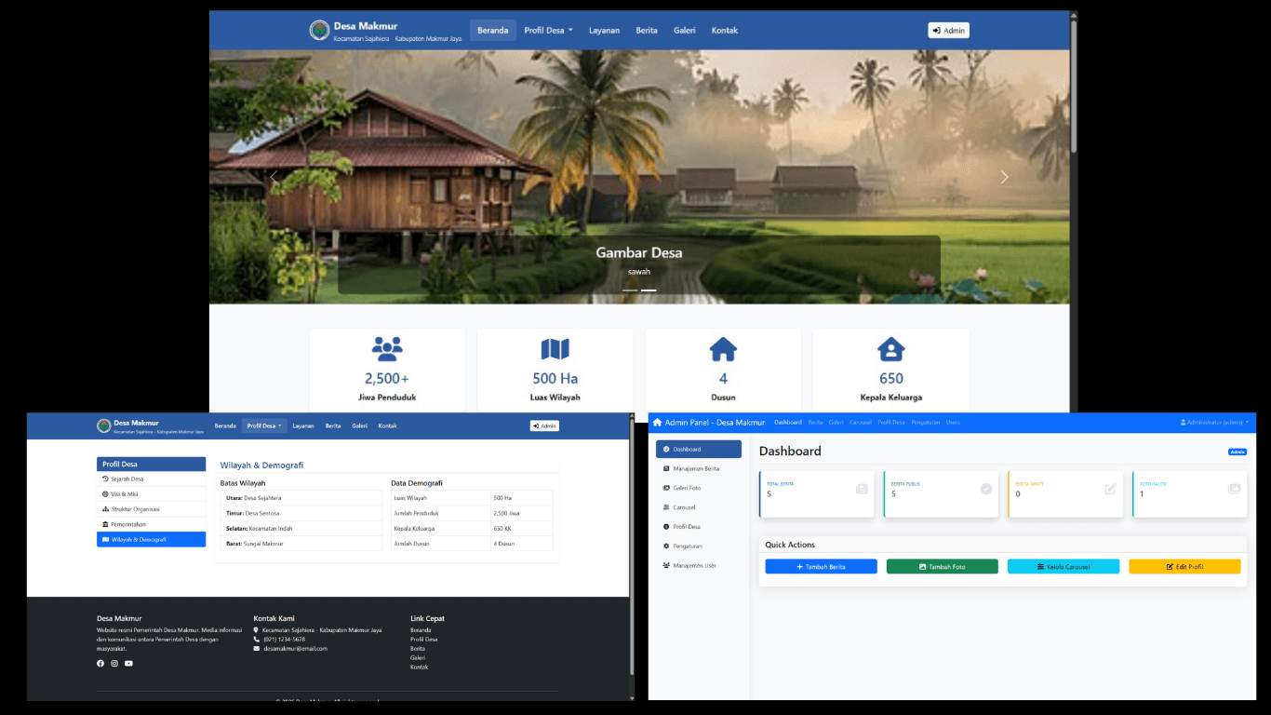Open Pemerintahan in the Profil Desa sidebar
The image size is (1271, 715).
click(x=151, y=524)
